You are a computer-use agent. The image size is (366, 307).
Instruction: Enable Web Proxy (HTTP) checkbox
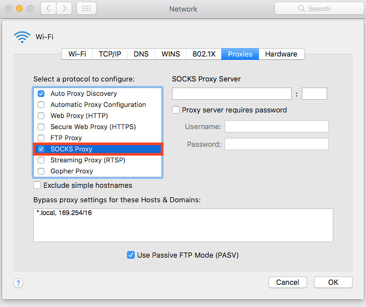pos(41,116)
